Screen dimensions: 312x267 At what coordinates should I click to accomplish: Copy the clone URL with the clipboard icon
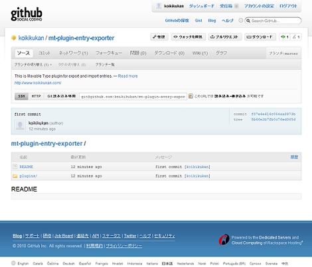191,96
